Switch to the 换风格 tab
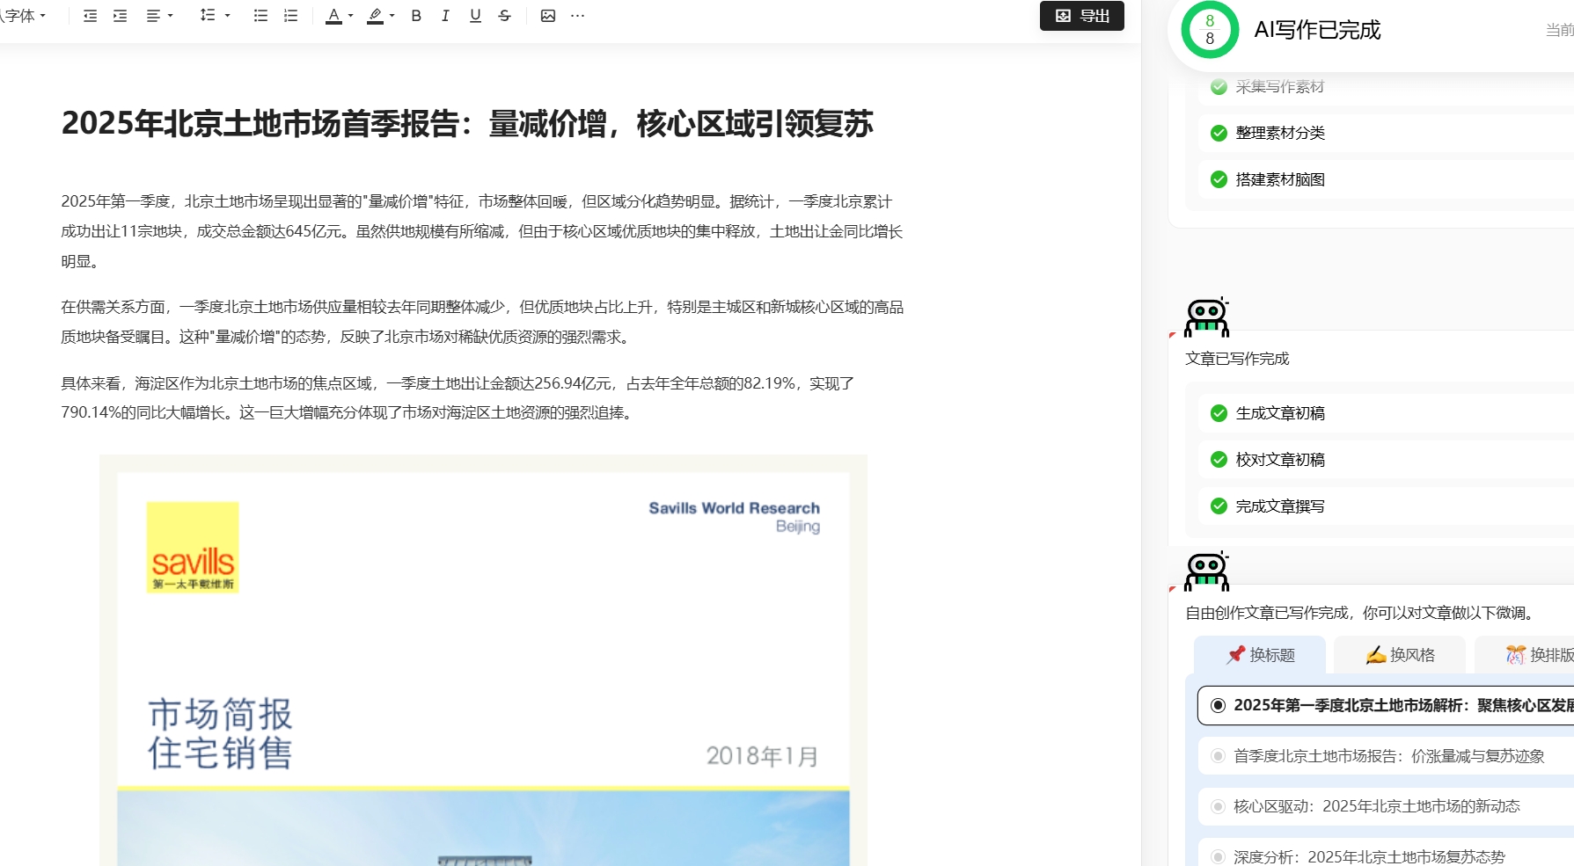The image size is (1574, 866). [x=1400, y=655]
